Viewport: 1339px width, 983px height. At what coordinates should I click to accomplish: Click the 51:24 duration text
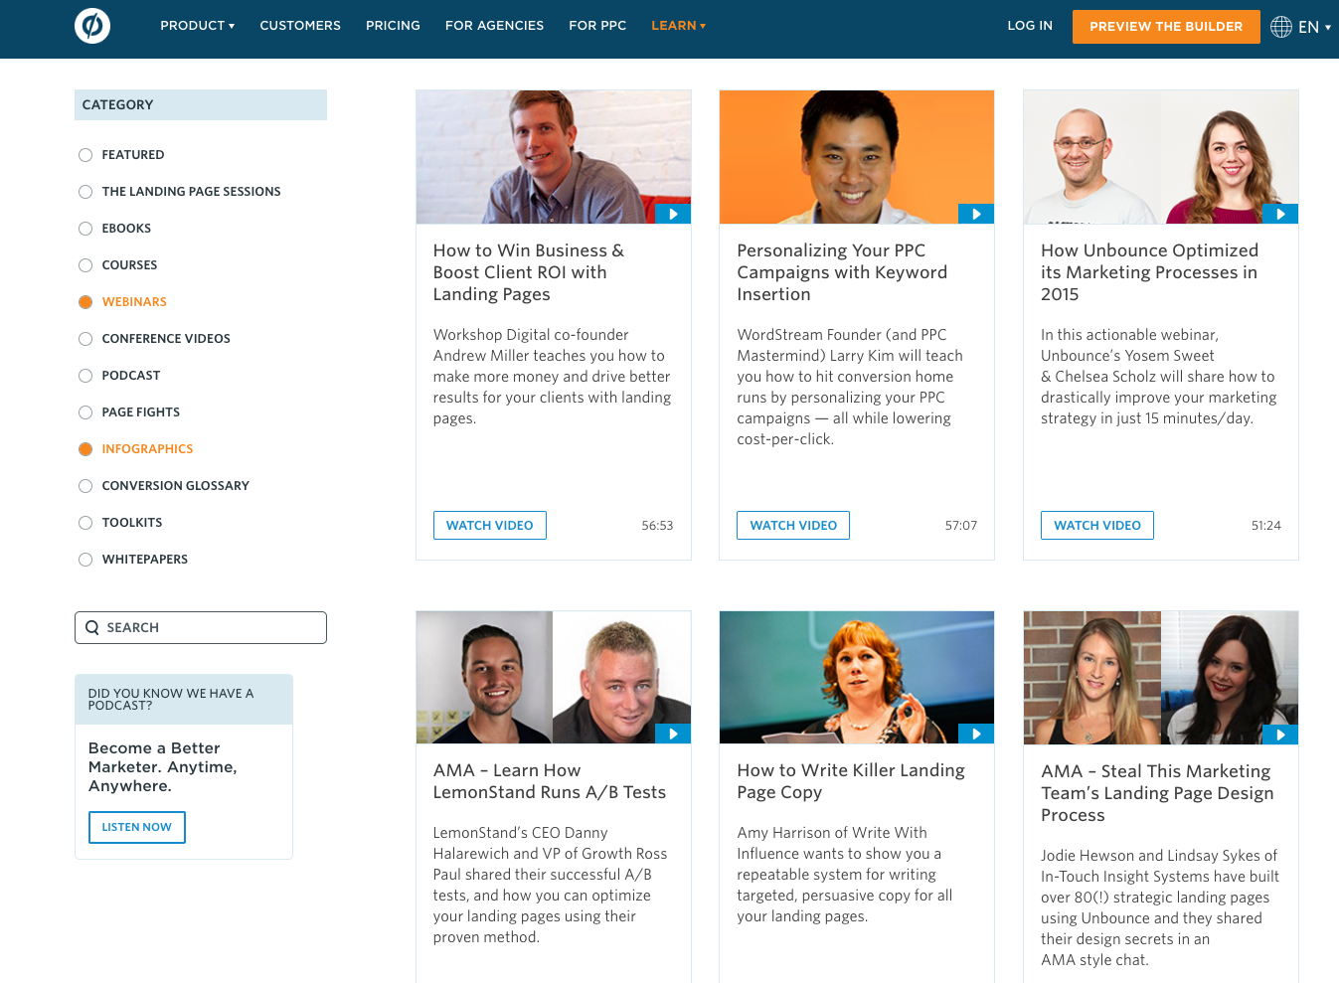[x=1265, y=525]
